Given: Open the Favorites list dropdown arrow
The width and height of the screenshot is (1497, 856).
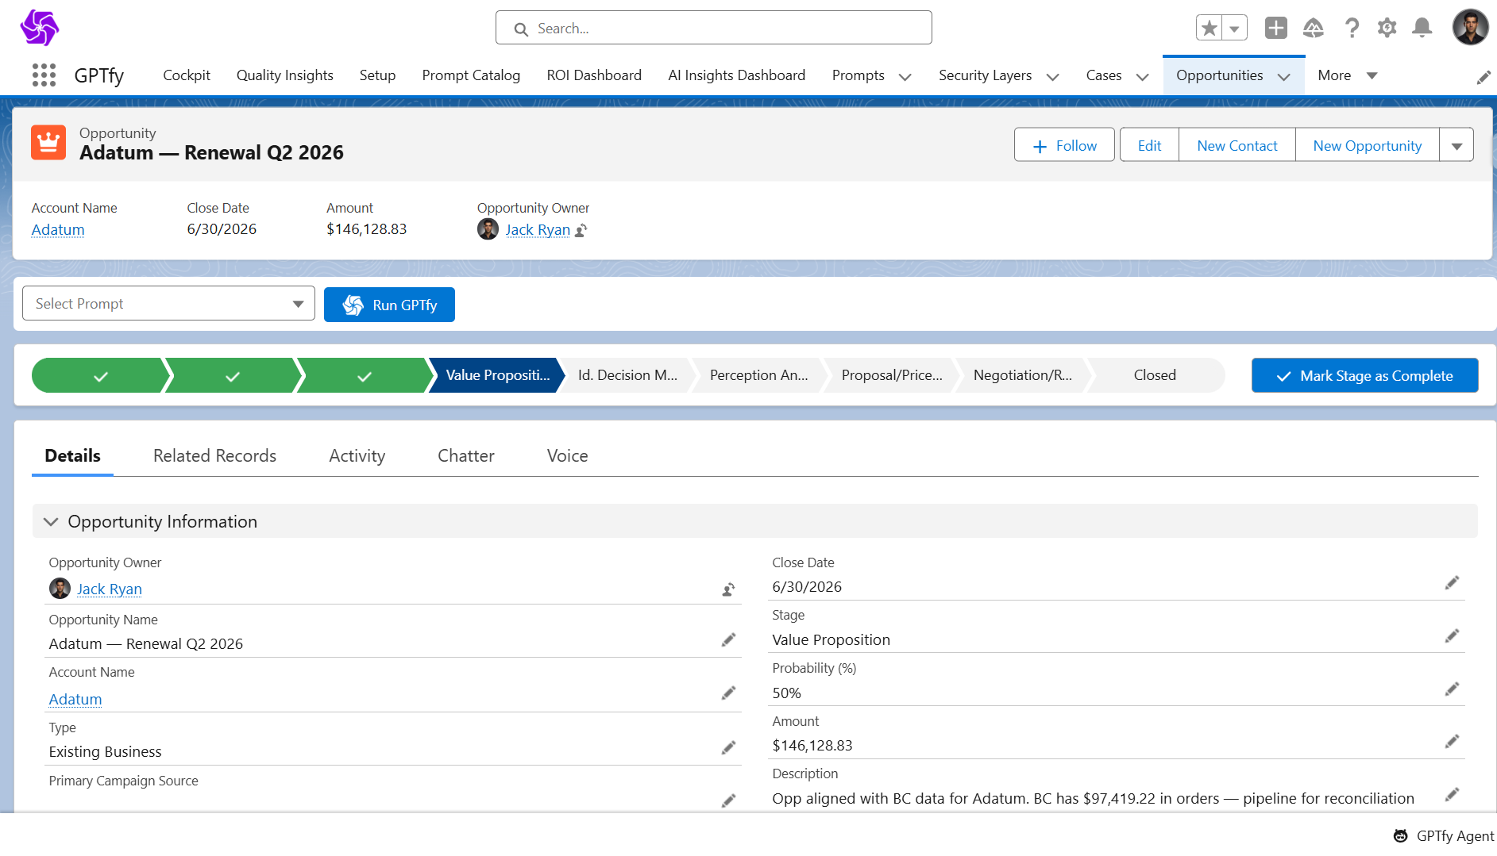Looking at the screenshot, I should tap(1235, 29).
